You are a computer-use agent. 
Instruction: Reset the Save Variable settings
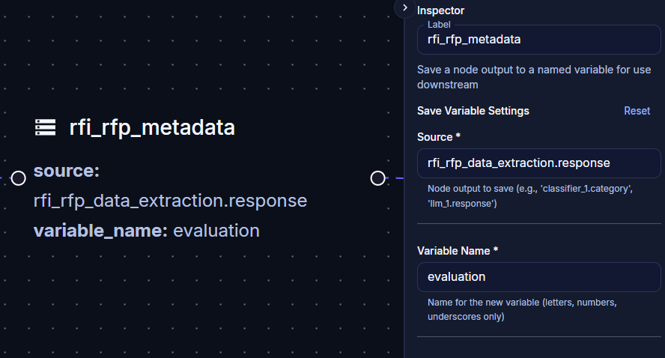click(x=637, y=111)
